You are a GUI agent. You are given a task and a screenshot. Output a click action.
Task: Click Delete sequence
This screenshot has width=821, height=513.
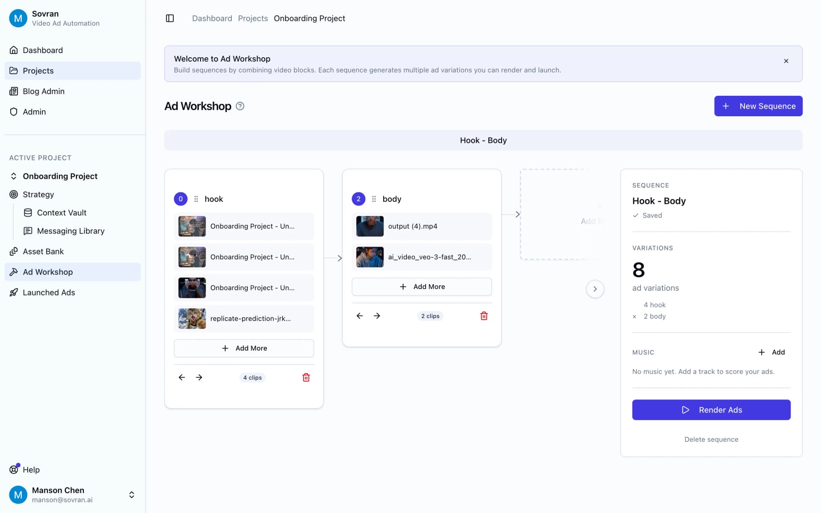711,439
